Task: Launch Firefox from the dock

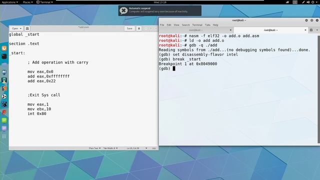Action: coord(4,48)
